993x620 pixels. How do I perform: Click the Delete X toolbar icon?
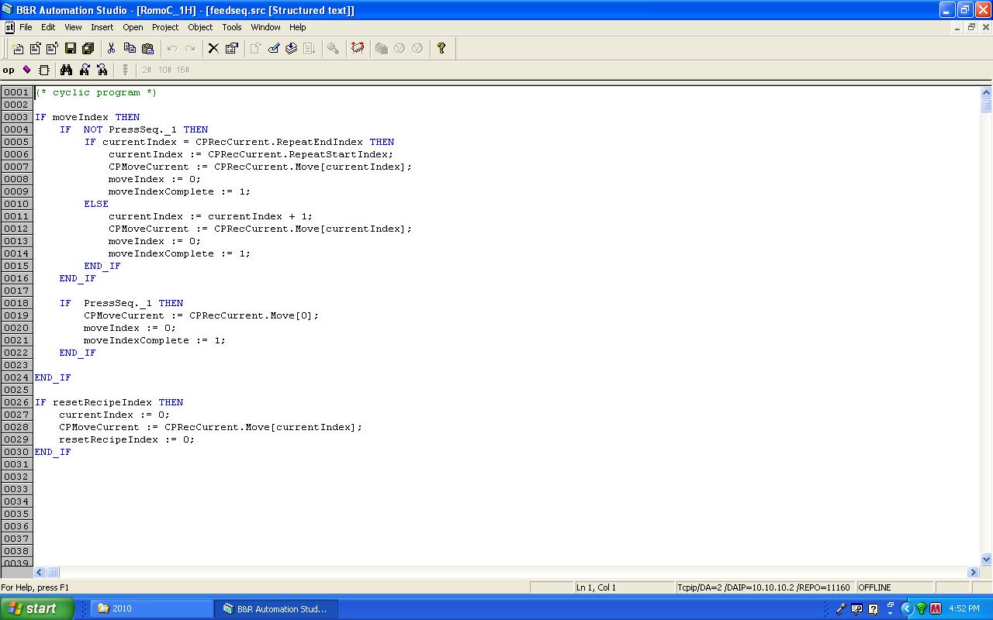point(213,48)
